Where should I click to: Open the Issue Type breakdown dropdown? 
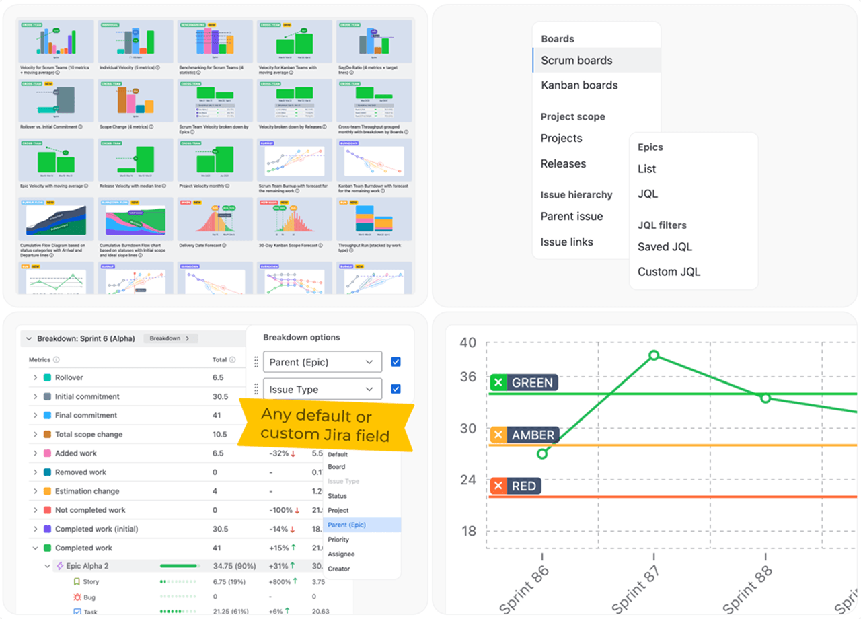click(x=322, y=389)
